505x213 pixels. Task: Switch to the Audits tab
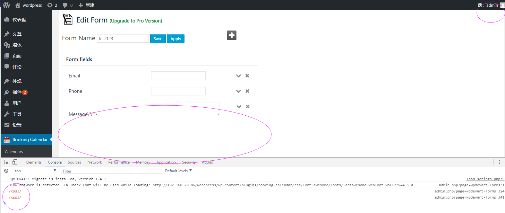208,162
